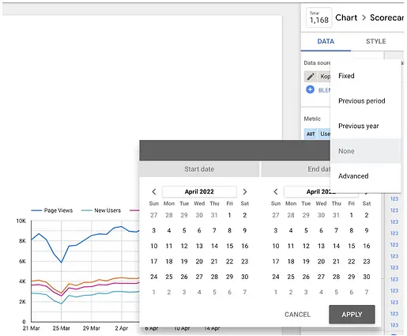Switch to the Start date tab
This screenshot has width=407, height=336.
tap(199, 169)
